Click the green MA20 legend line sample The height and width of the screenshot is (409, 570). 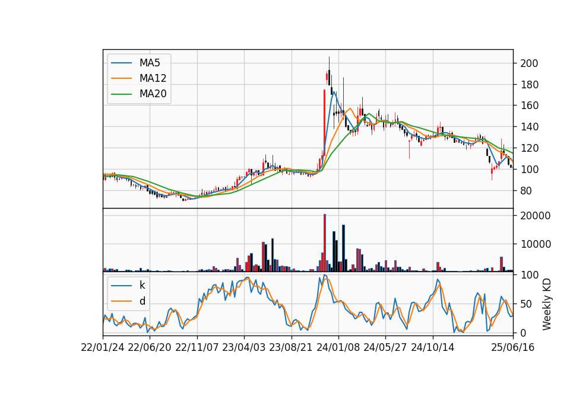point(121,94)
